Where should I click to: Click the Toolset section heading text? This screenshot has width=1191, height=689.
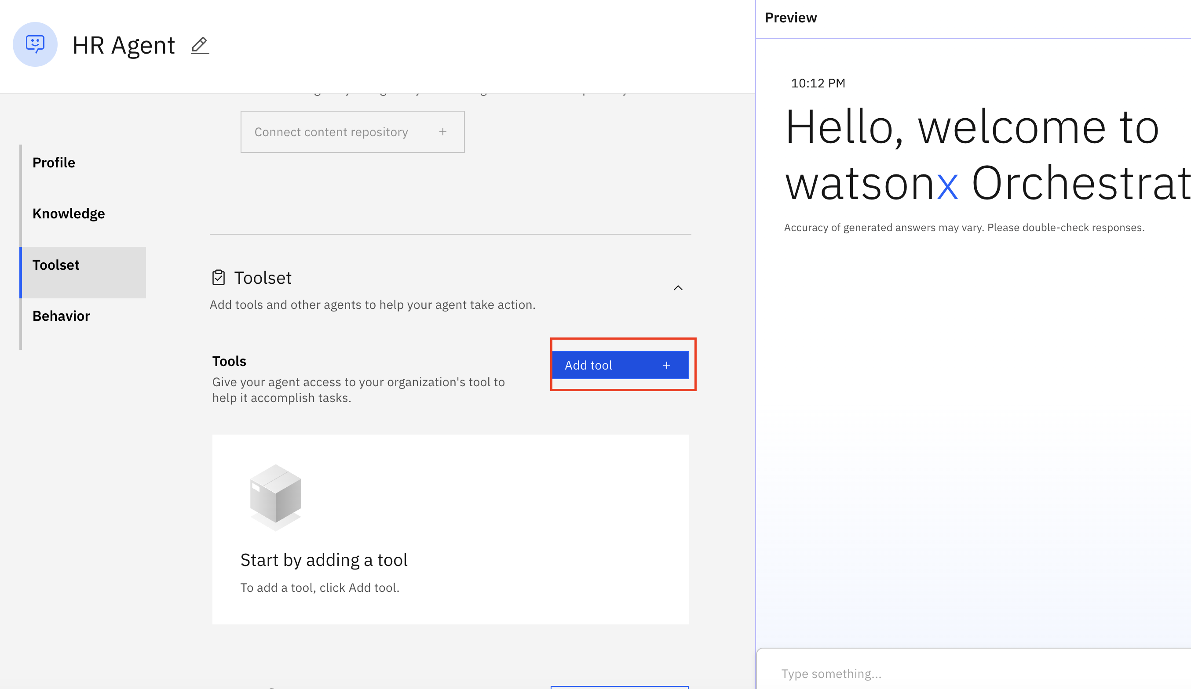coord(263,278)
